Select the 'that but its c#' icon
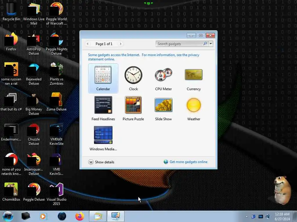The height and width of the screenshot is (222, 297). [x=11, y=101]
